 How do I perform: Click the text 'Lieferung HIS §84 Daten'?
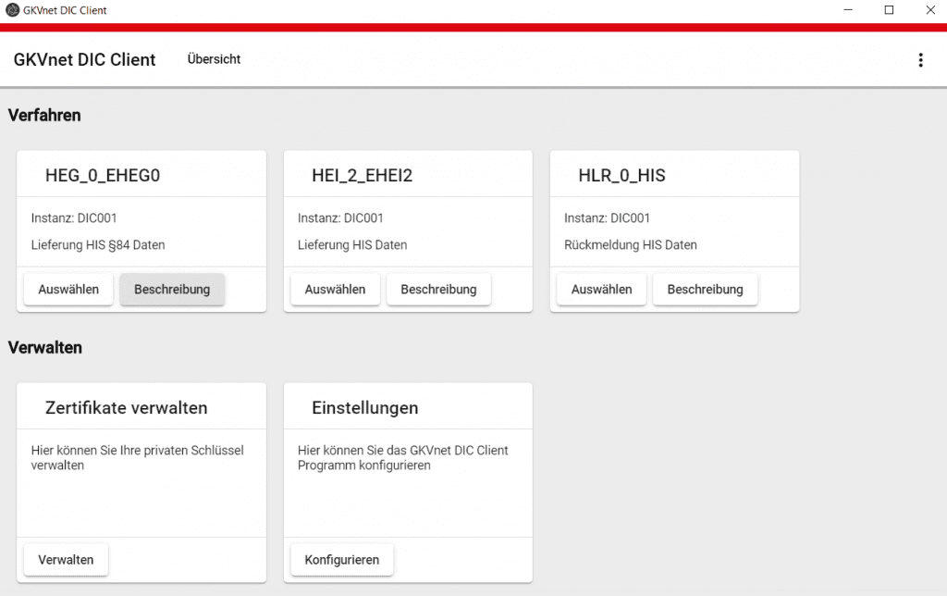98,245
